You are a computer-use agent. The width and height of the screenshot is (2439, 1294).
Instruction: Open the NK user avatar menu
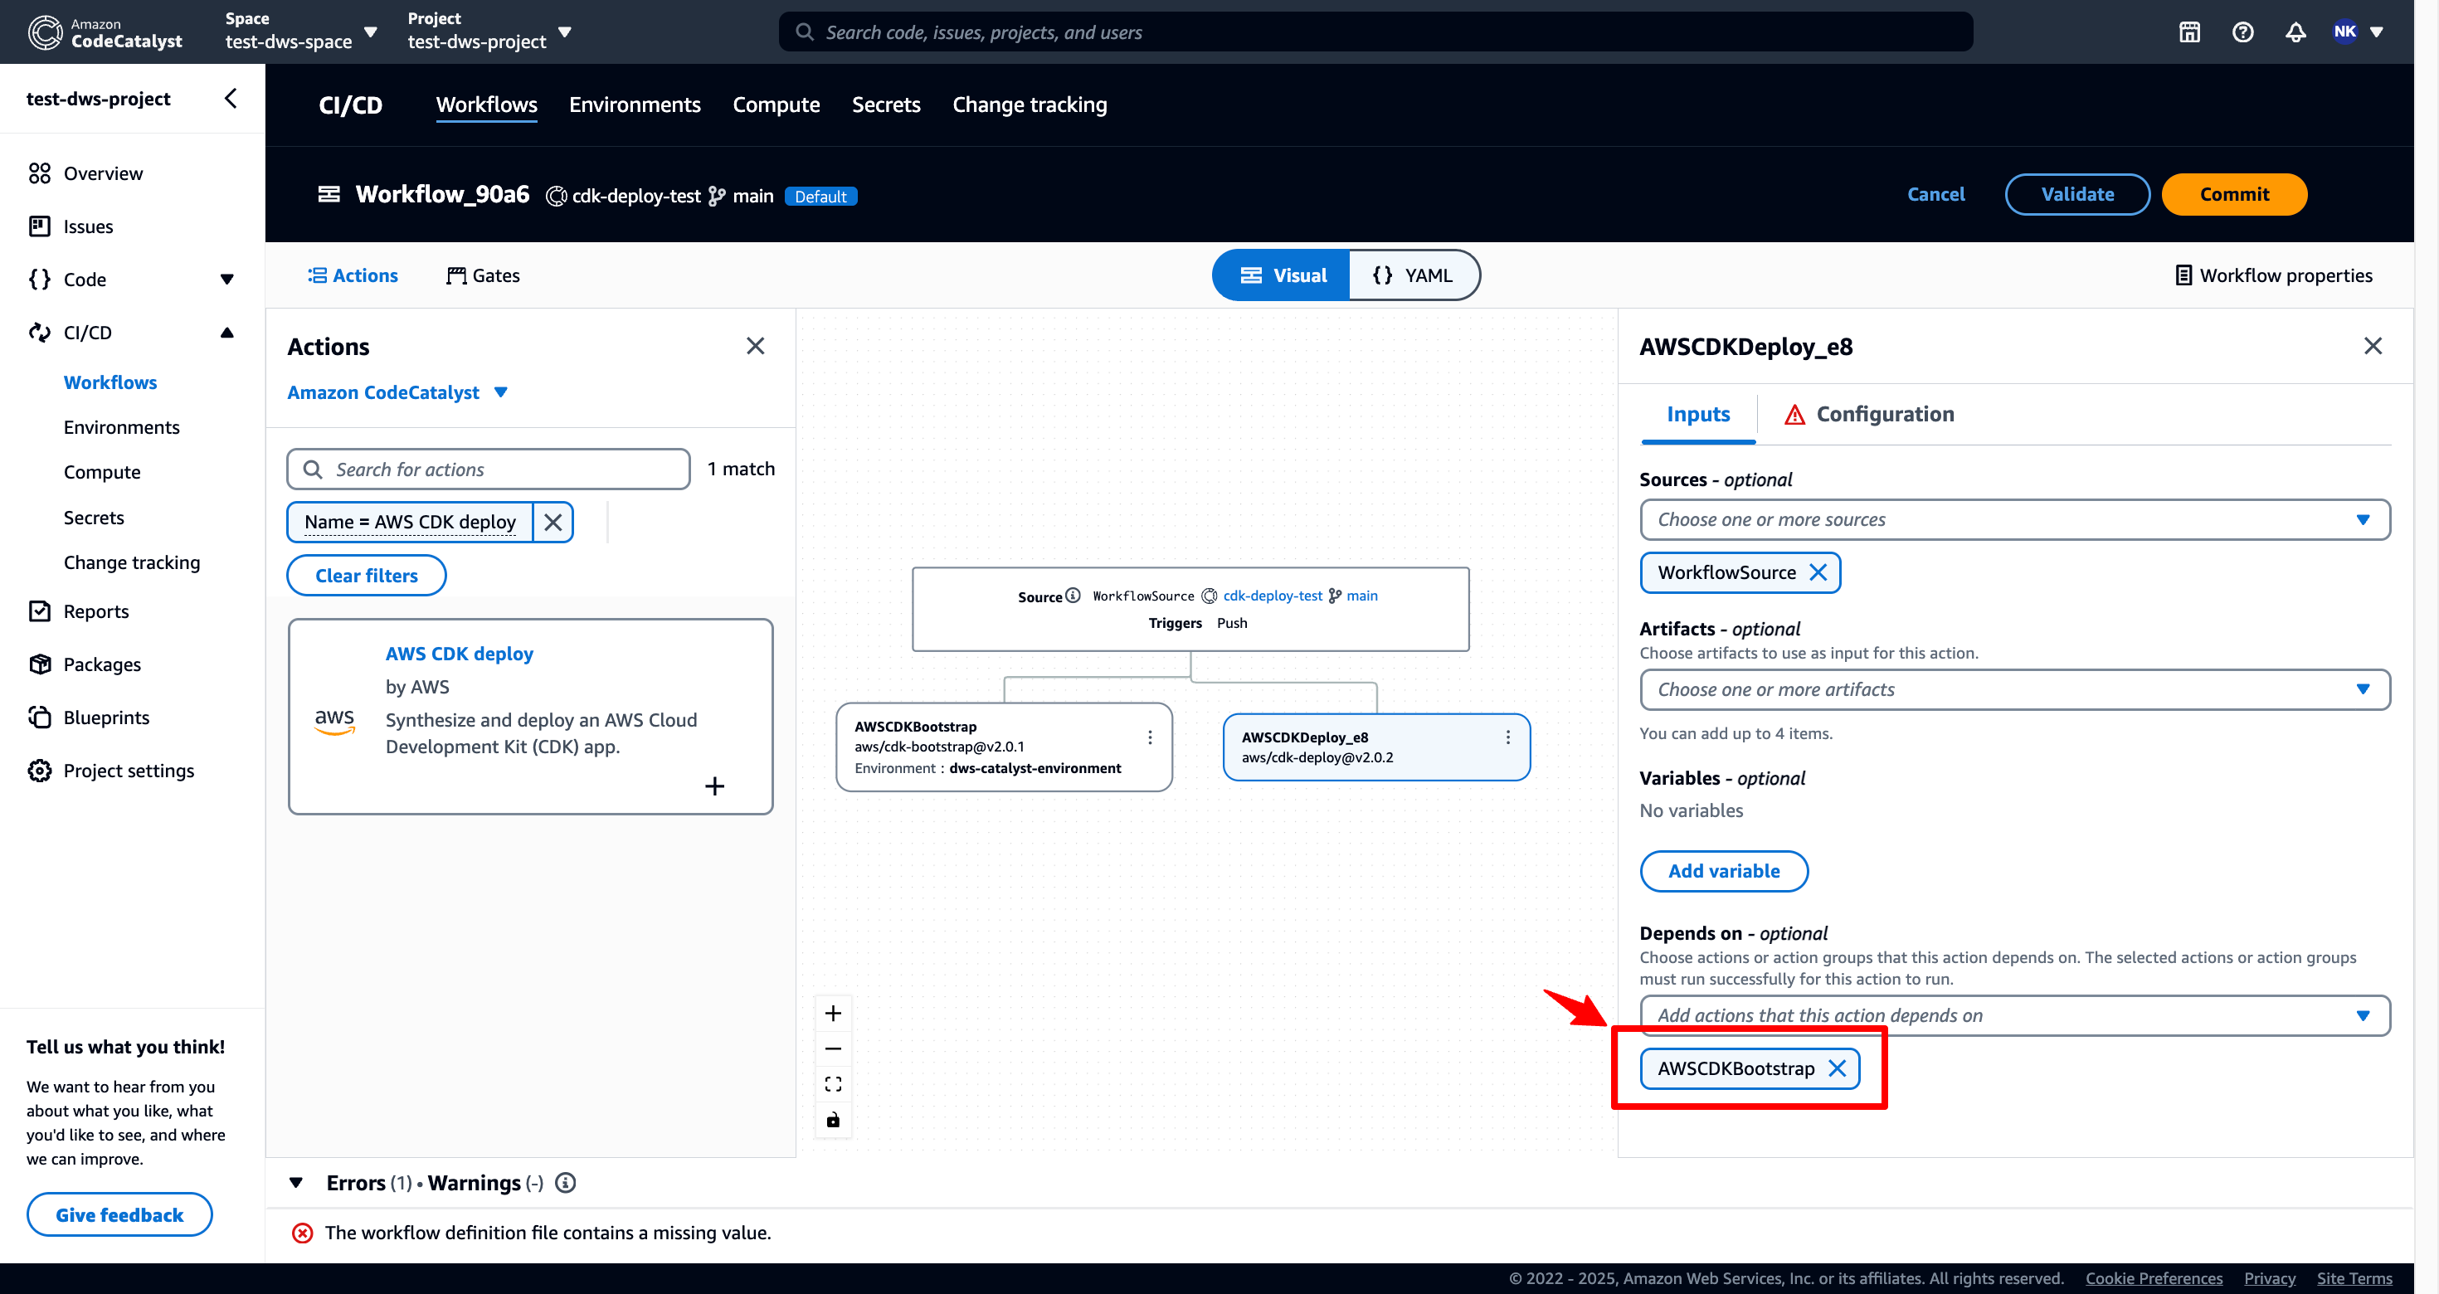point(2356,32)
